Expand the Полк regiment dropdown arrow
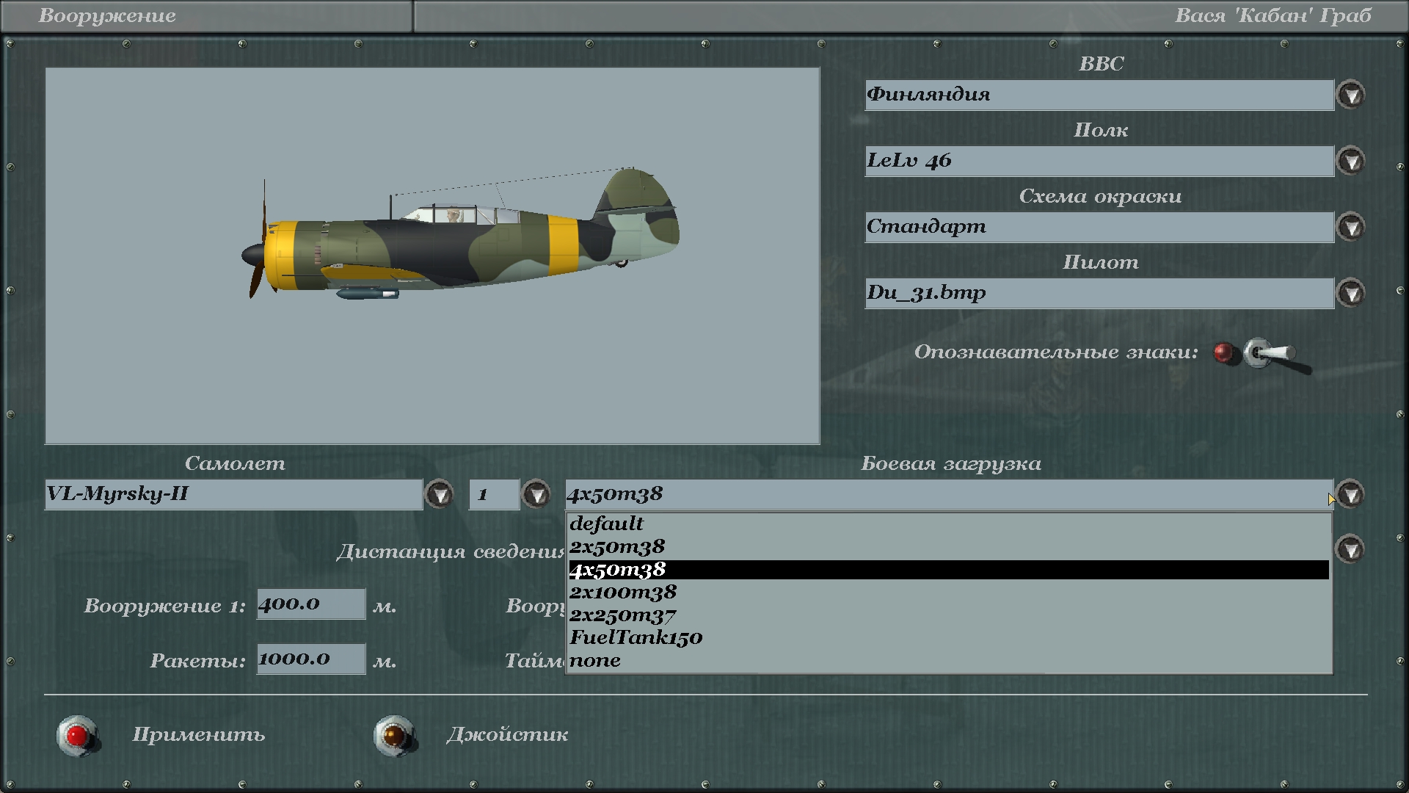 (1350, 161)
